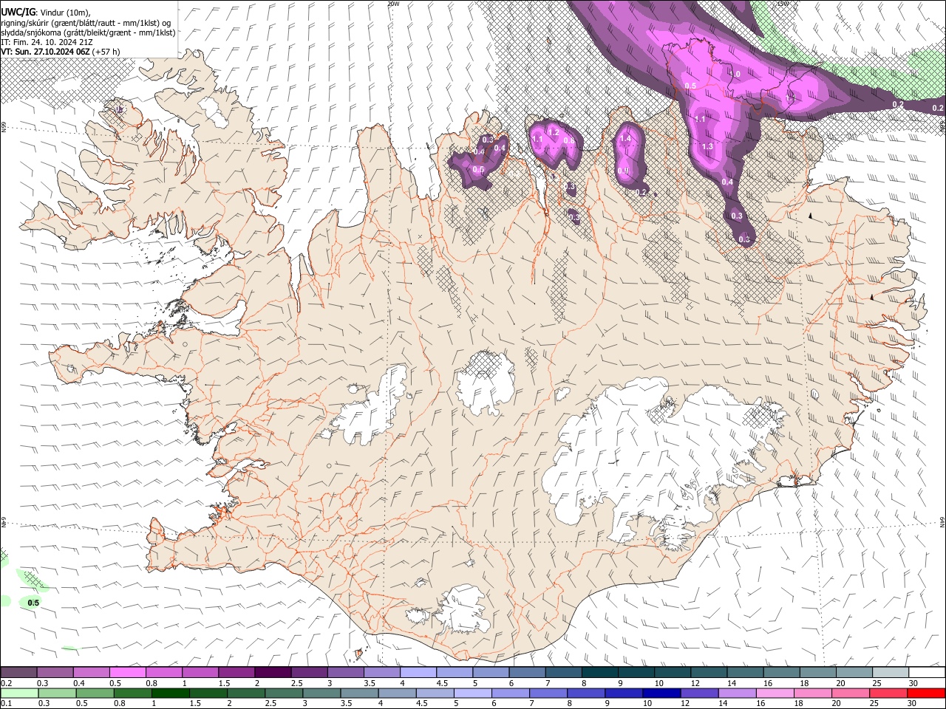Click the magenta 1 snow-scale swatch
Image resolution: width=946 pixels, height=709 pixels.
(200, 672)
